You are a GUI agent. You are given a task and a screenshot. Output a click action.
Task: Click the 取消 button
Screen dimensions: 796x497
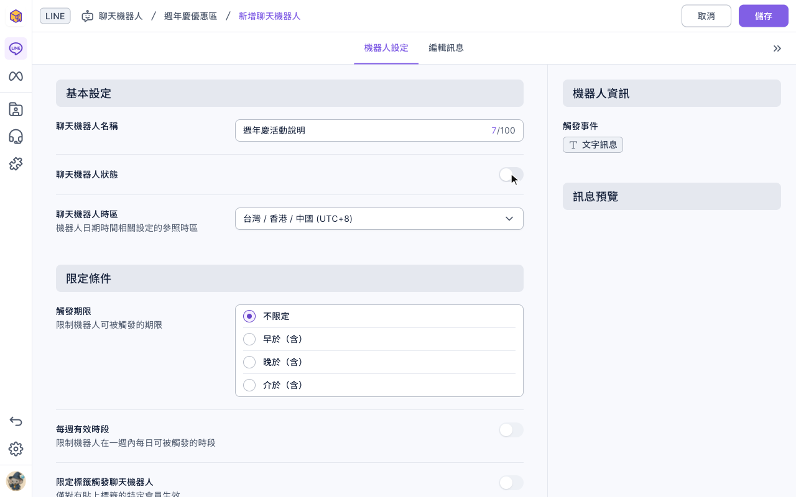pyautogui.click(x=706, y=16)
